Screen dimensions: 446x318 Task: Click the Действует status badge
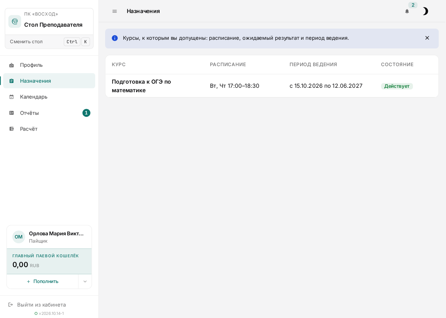tap(397, 86)
